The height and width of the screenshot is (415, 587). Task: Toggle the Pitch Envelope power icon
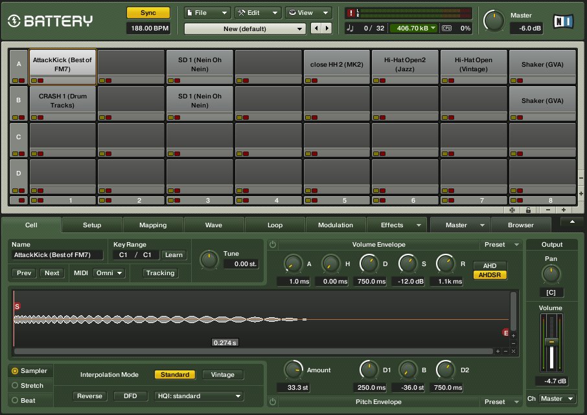pos(273,401)
